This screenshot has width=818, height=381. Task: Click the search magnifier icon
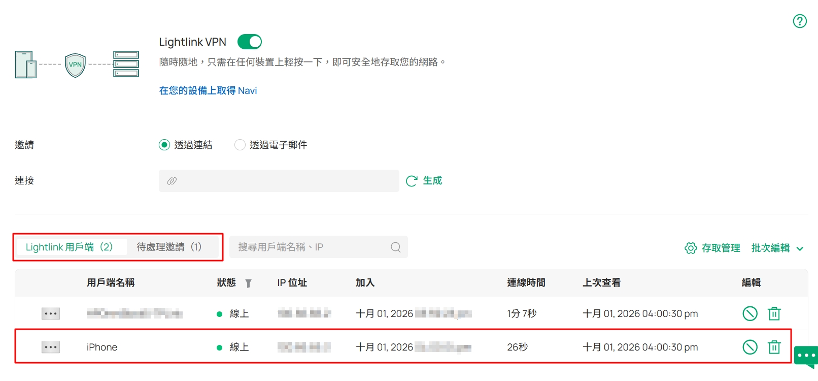[396, 247]
